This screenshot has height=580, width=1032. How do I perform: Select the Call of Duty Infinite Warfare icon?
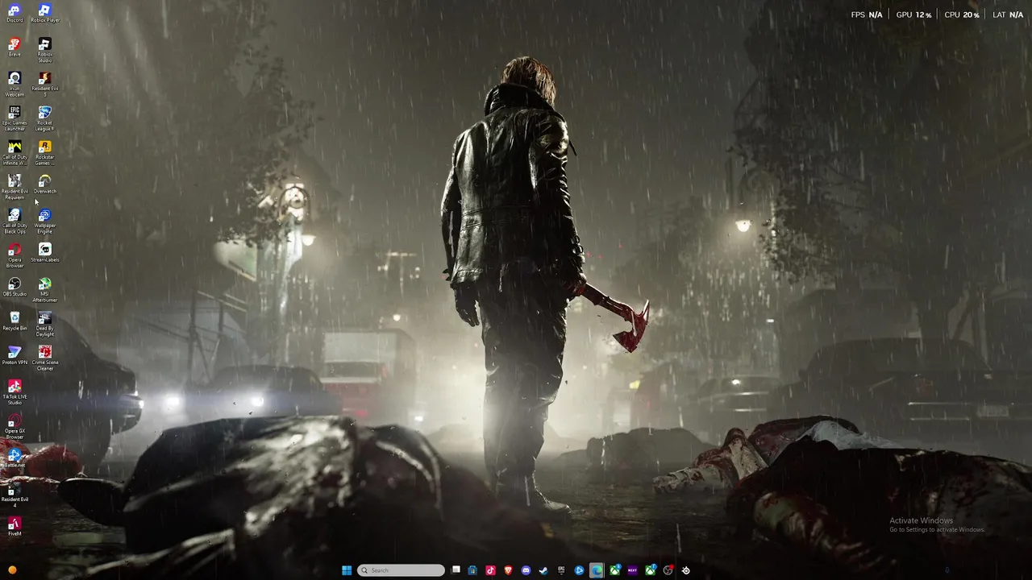(15, 153)
